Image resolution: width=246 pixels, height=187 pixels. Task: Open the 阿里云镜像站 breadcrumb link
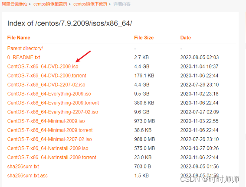(x=14, y=4)
